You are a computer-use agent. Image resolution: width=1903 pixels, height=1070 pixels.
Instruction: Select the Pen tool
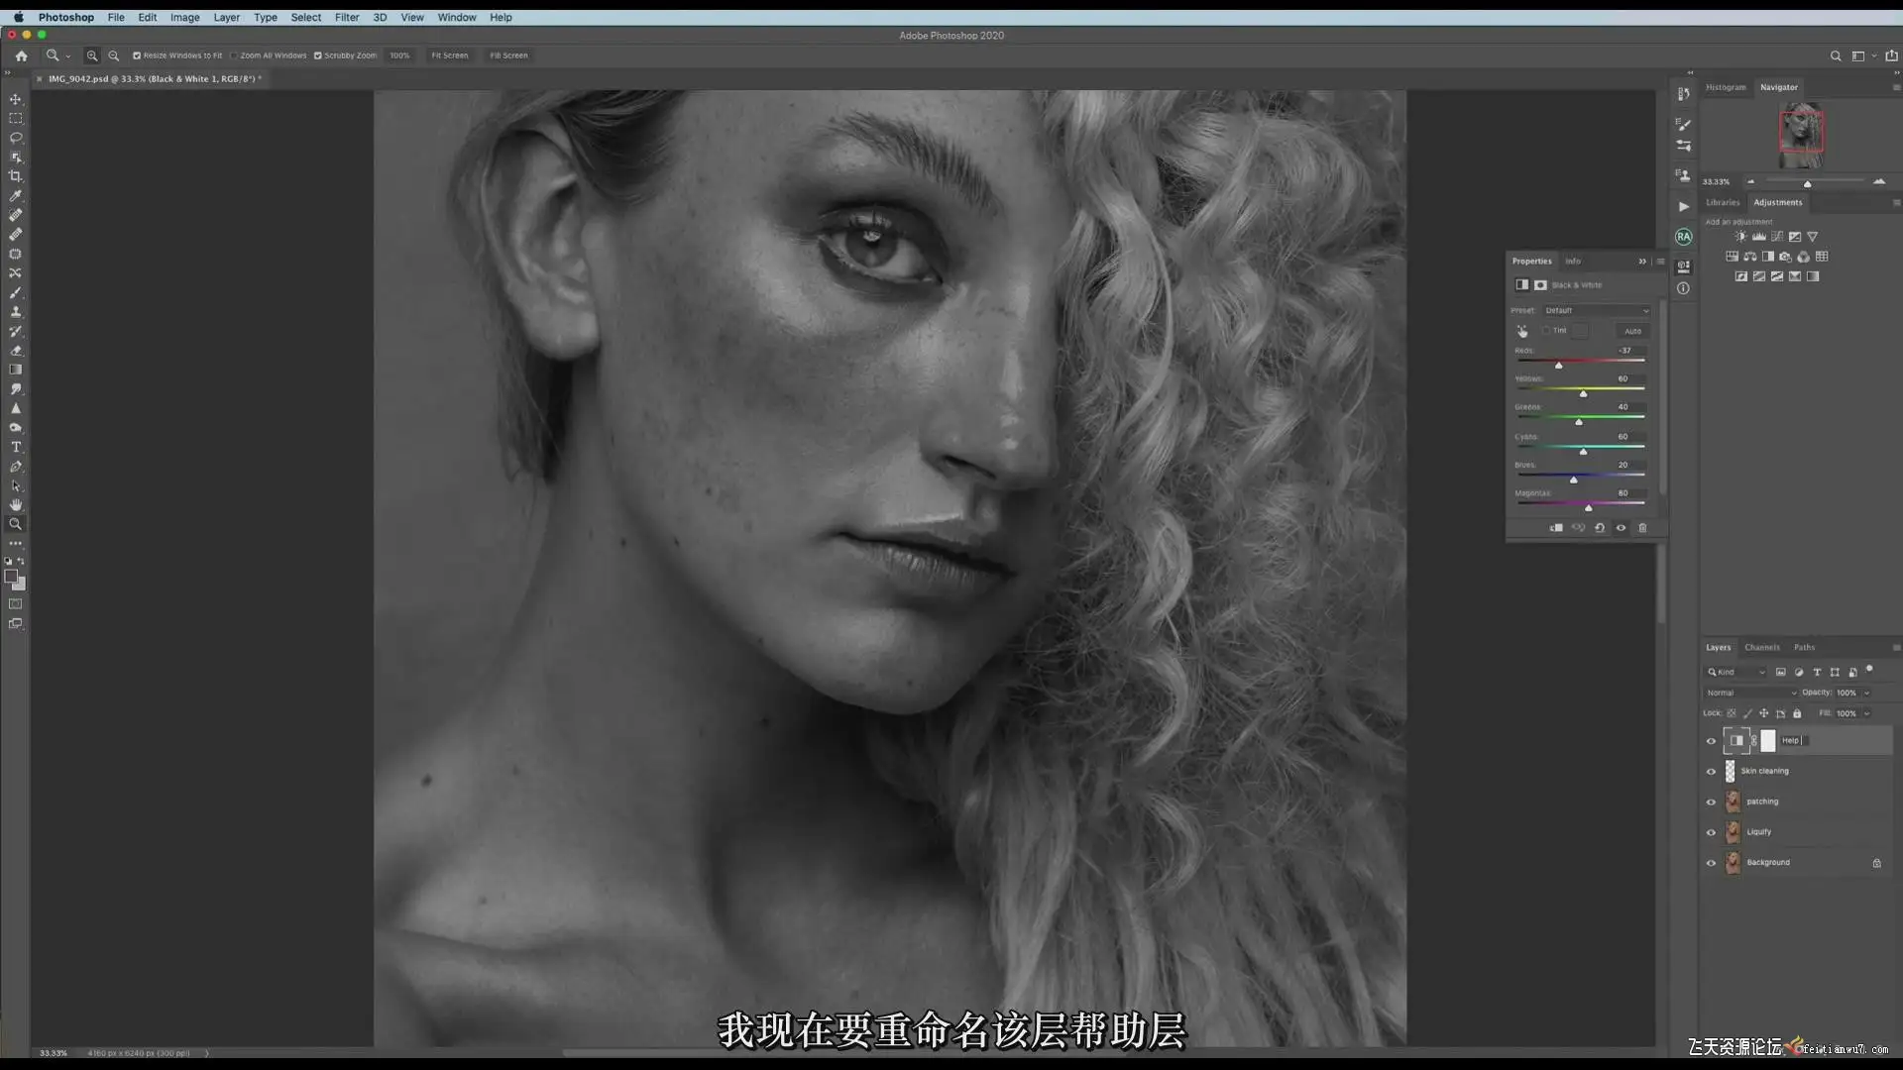(15, 467)
